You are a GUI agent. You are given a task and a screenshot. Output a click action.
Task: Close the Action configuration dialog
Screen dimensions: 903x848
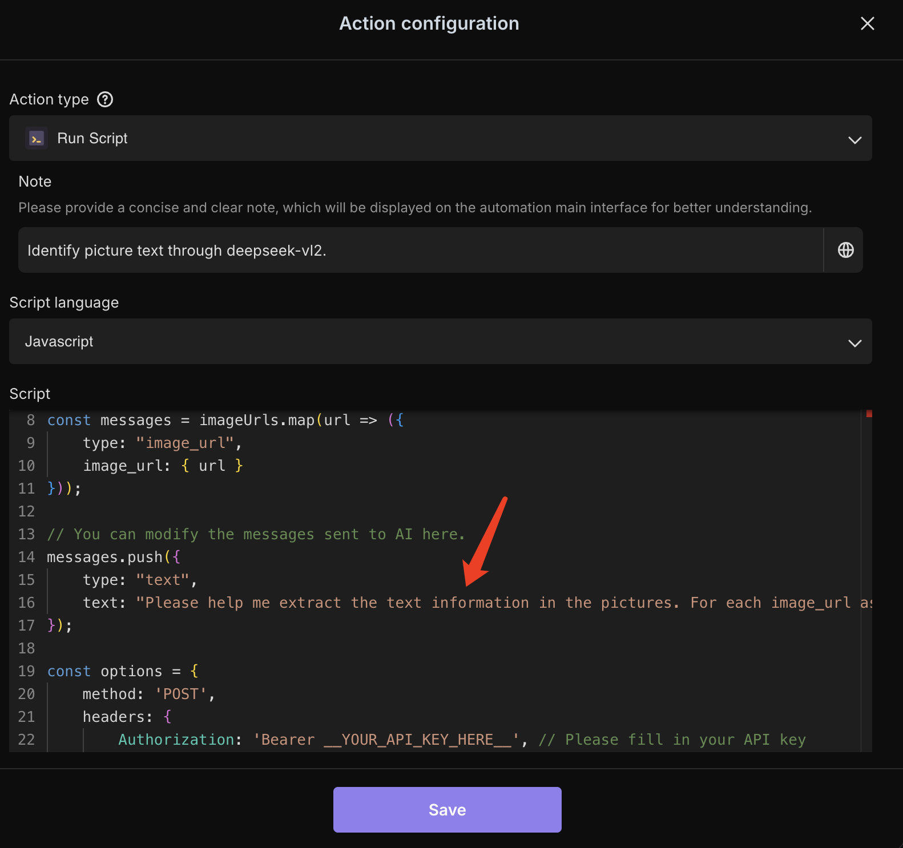coord(867,23)
